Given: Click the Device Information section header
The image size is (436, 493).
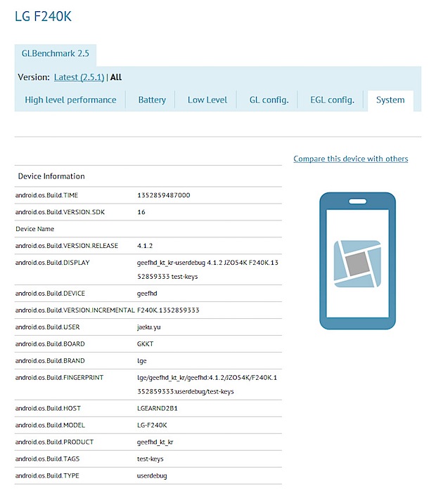Looking at the screenshot, I should coord(51,176).
